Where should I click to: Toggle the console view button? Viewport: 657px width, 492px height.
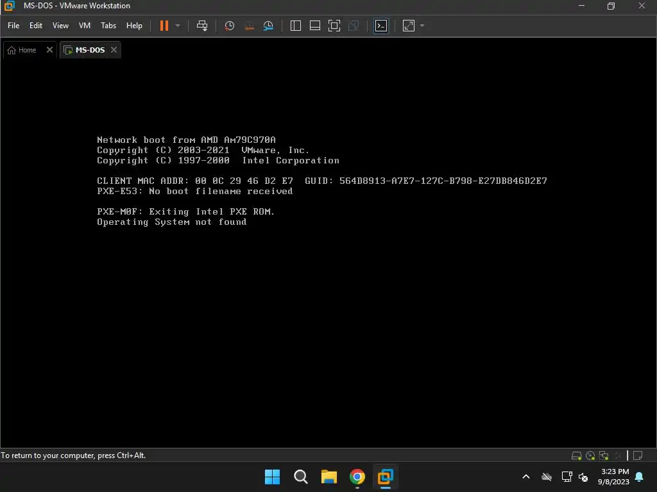381,26
